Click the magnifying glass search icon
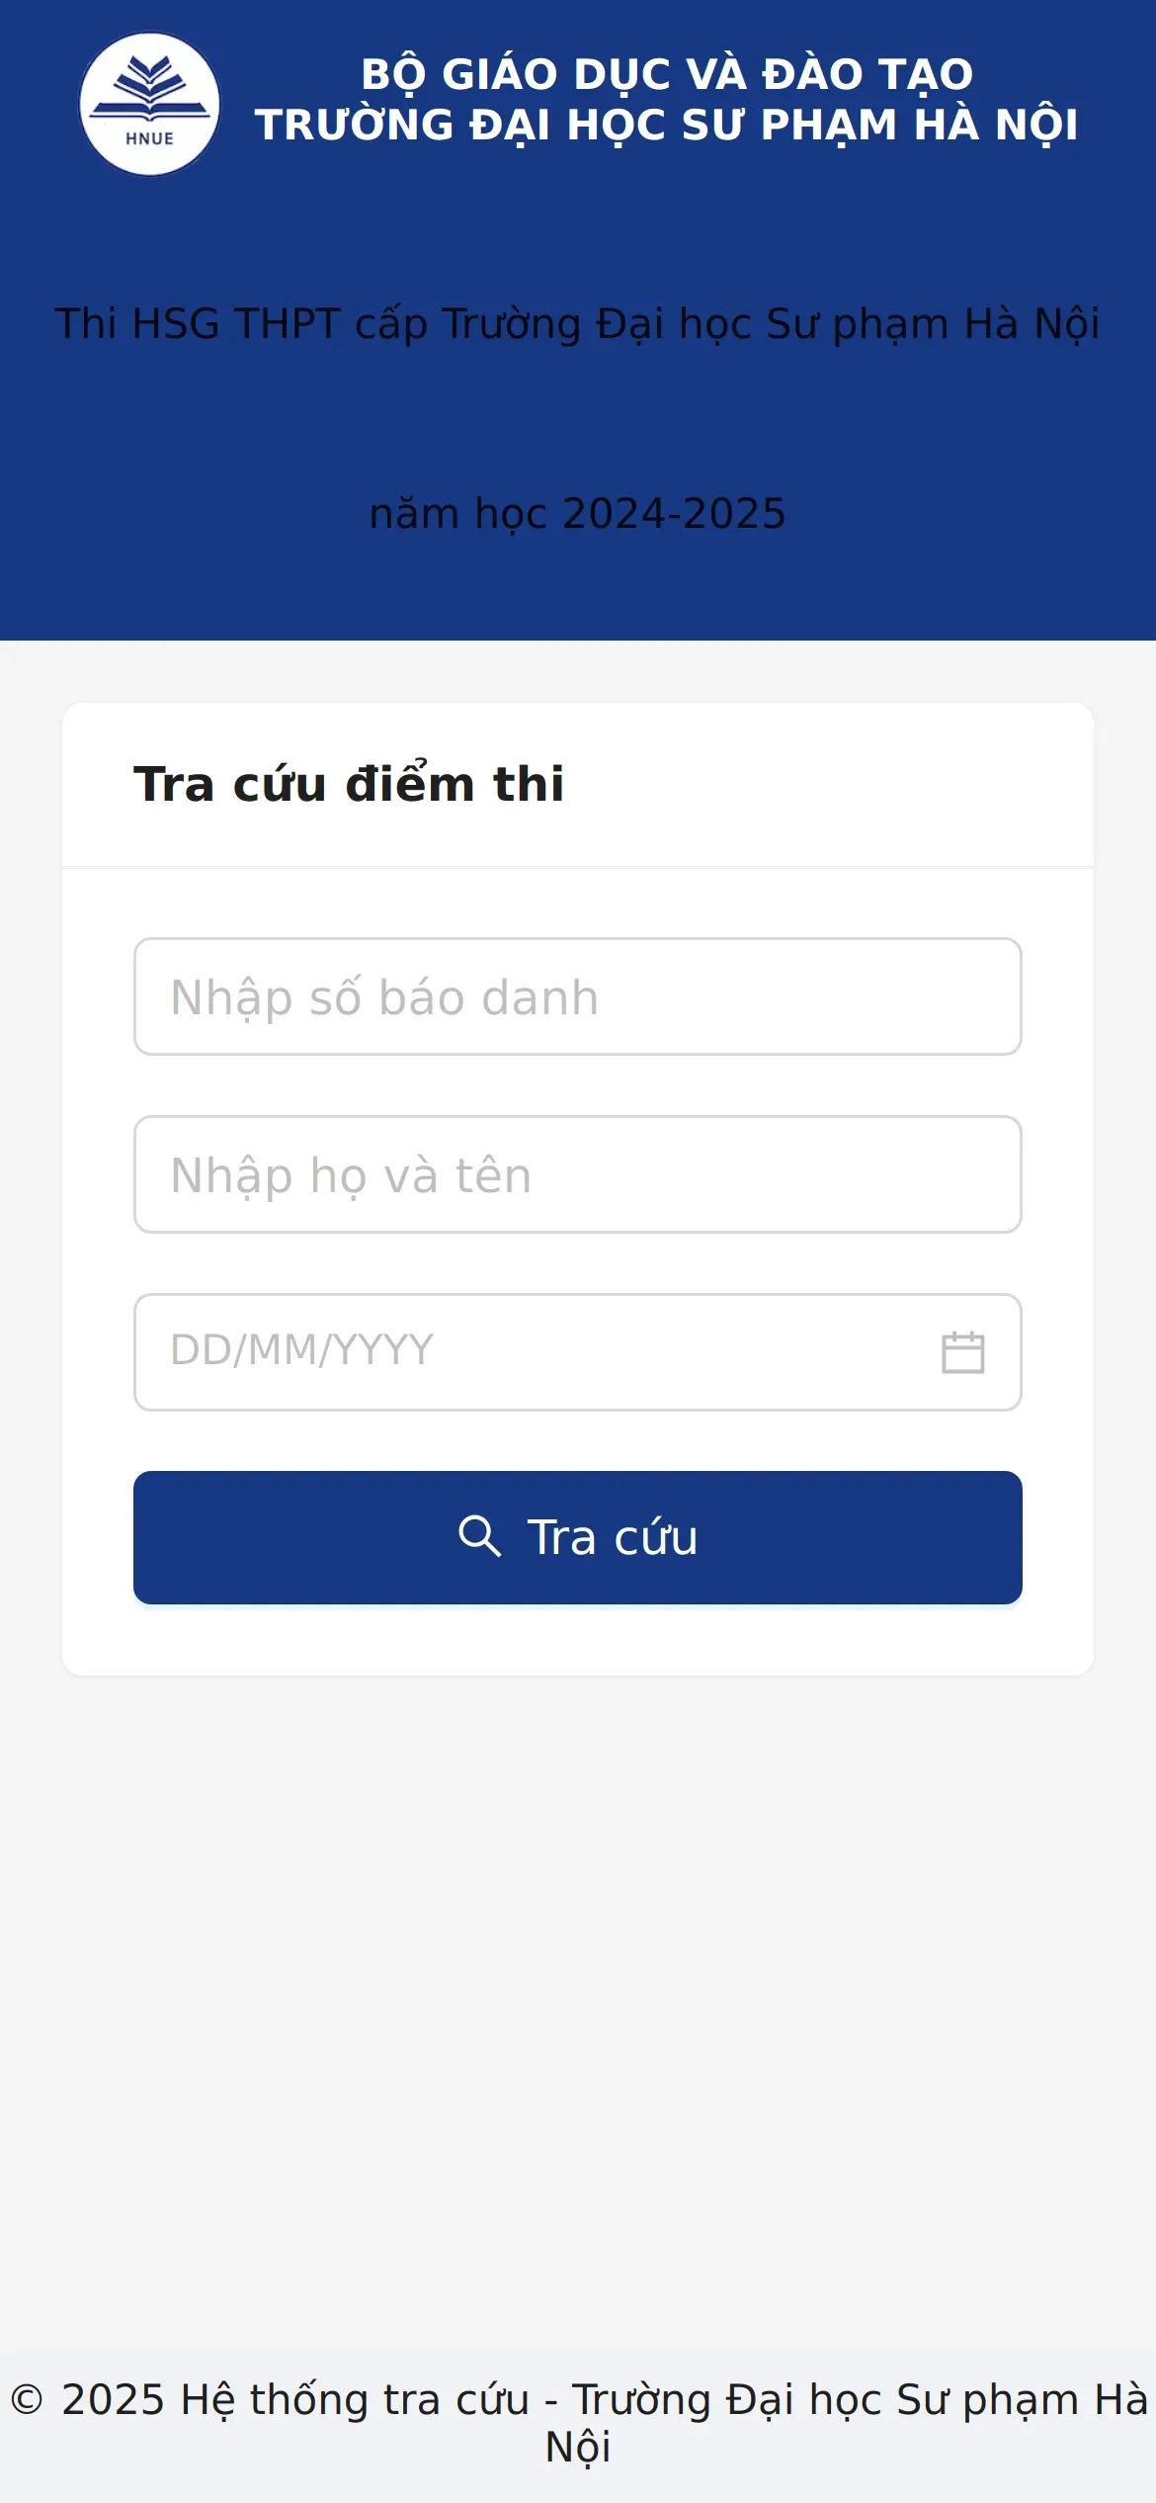The width and height of the screenshot is (1156, 2503). [479, 1536]
